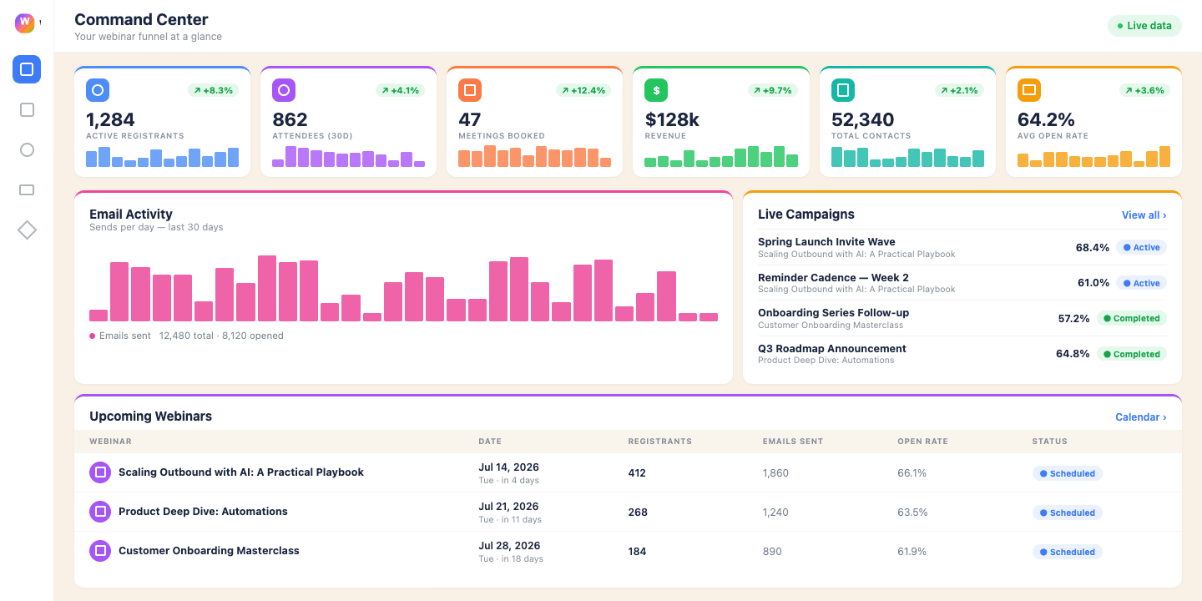Click the +8.3% trend badge
This screenshot has height=601, width=1202.
213,90
